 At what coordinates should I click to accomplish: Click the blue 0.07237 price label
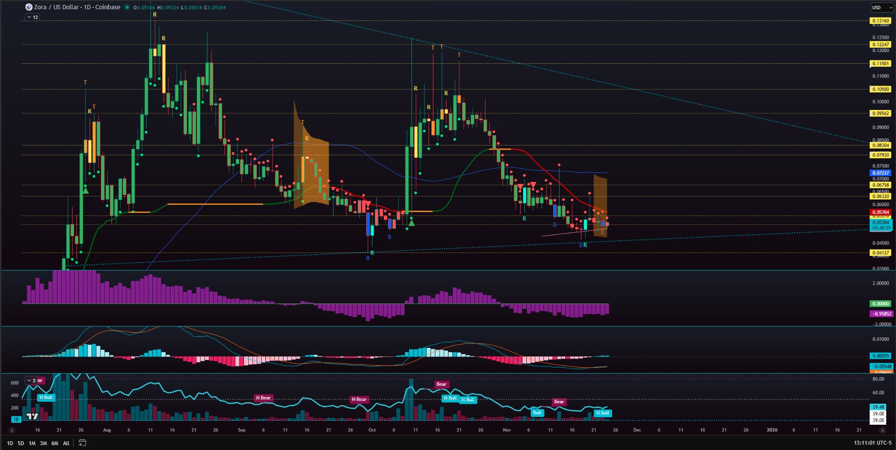pyautogui.click(x=880, y=173)
